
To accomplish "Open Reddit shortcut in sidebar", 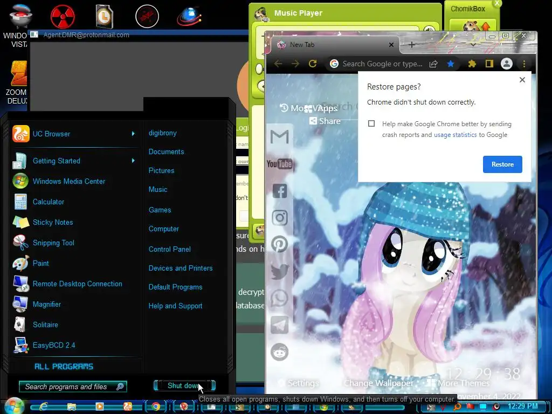I will [x=280, y=352].
